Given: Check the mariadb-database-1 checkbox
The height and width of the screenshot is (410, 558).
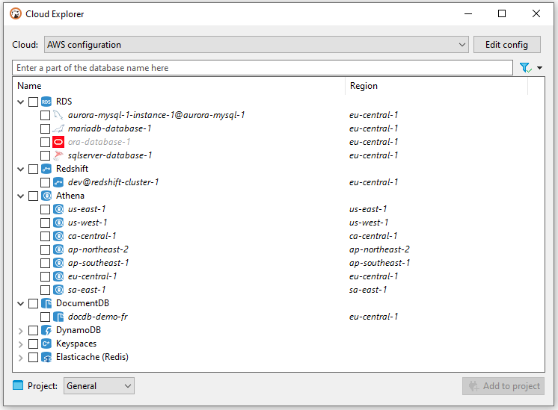Looking at the screenshot, I should pyautogui.click(x=46, y=128).
